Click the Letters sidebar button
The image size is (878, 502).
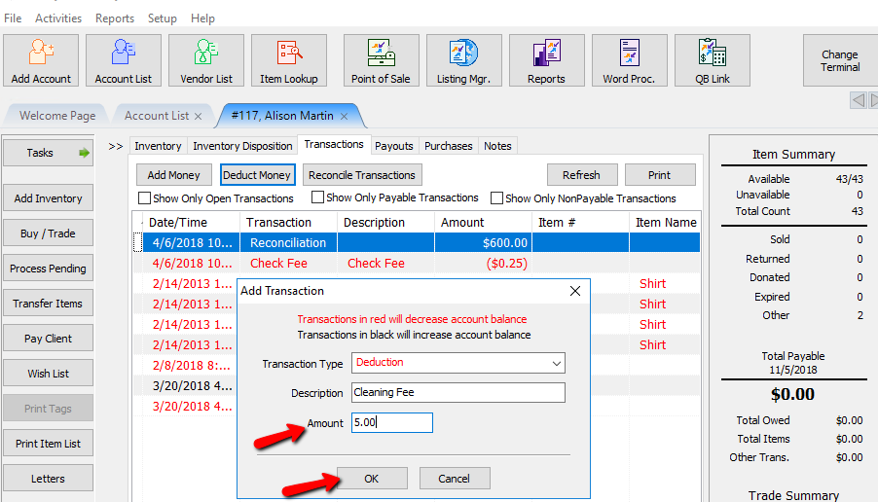pos(48,479)
